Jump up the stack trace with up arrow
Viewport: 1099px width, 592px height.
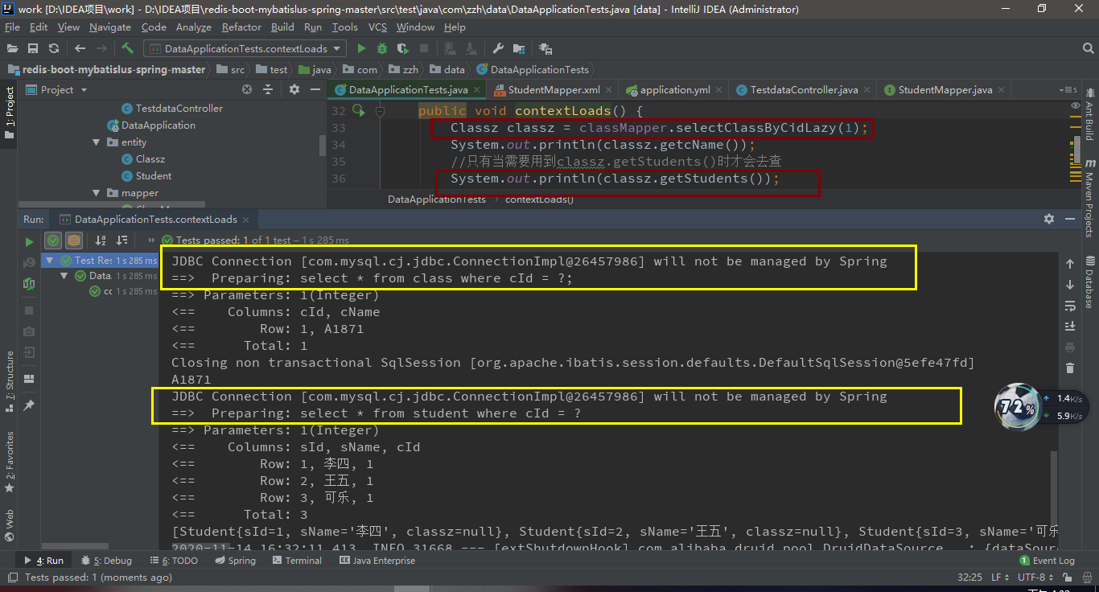point(1070,264)
